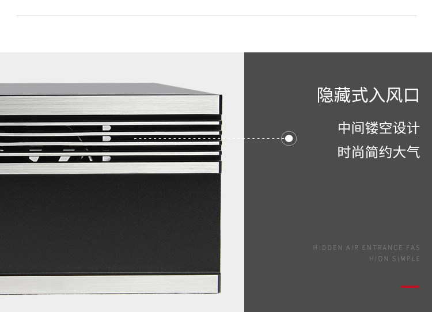Viewport: 432px width, 312px height.
Task: Click the thin horizontal divider at top
Action: coord(217,16)
